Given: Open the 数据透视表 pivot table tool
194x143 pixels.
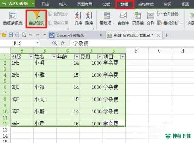Looking at the screenshot, I should point(13,18).
